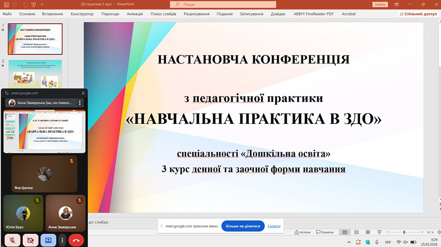Image resolution: width=441 pixels, height=247 pixels.
Task: Click the Сховати link
Action: [x=274, y=226]
